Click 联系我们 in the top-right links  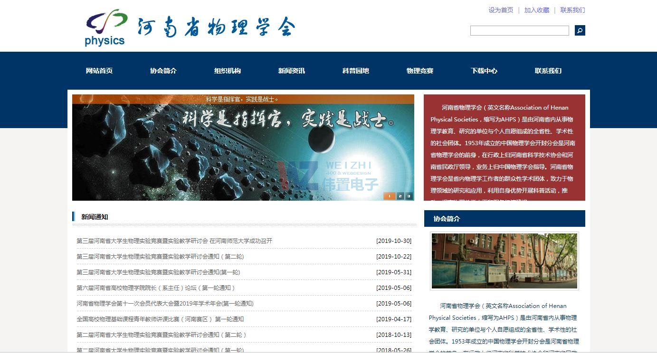pos(572,10)
